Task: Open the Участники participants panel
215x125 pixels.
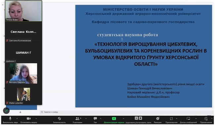Action: coord(77,119)
